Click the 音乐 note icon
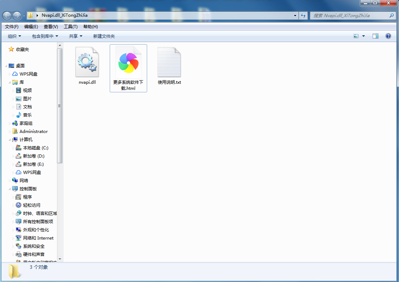The image size is (399, 282). [19, 115]
